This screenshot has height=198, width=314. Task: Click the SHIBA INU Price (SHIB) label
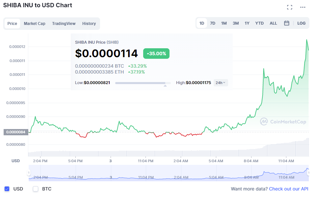pos(97,42)
